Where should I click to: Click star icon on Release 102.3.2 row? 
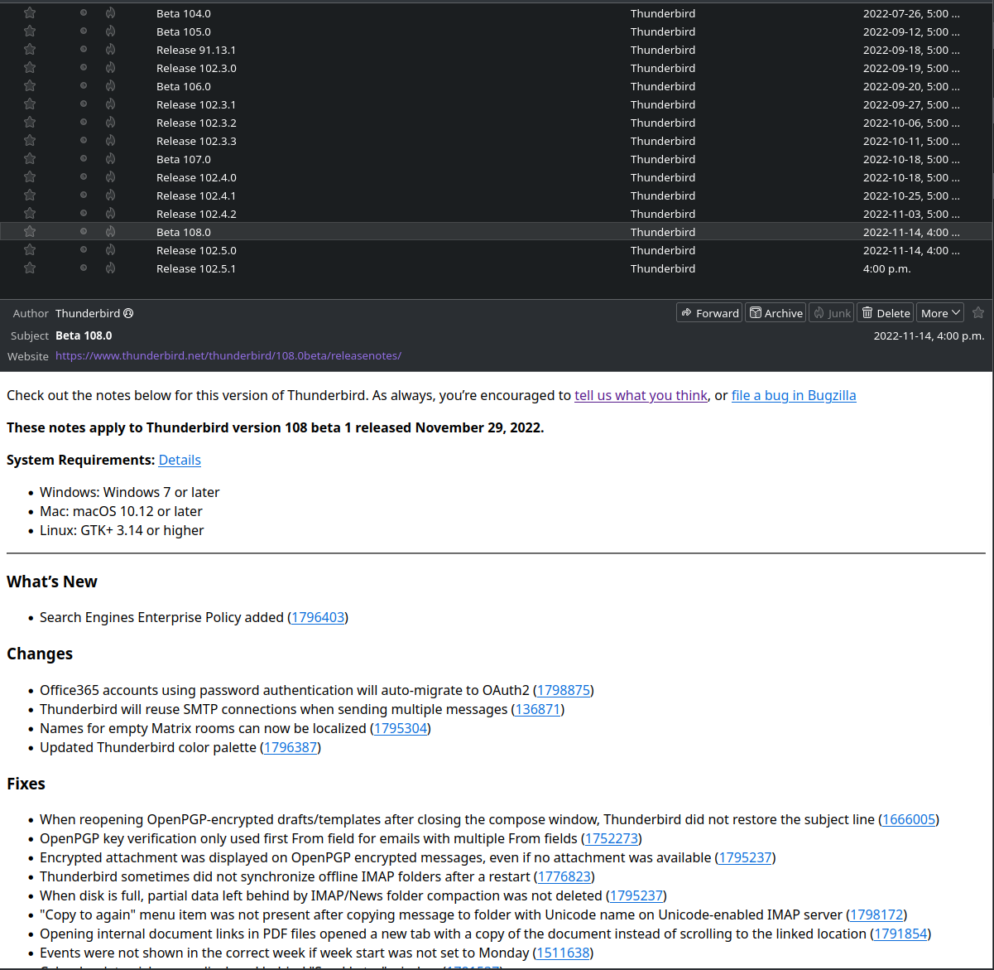click(30, 123)
